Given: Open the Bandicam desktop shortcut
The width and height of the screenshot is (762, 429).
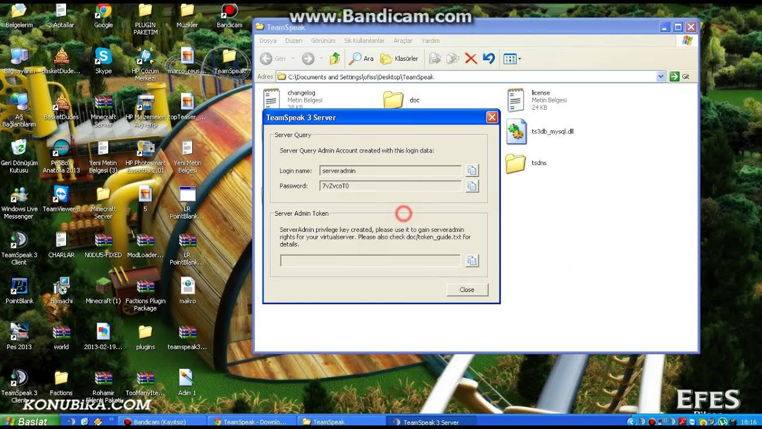Looking at the screenshot, I should pos(229,16).
